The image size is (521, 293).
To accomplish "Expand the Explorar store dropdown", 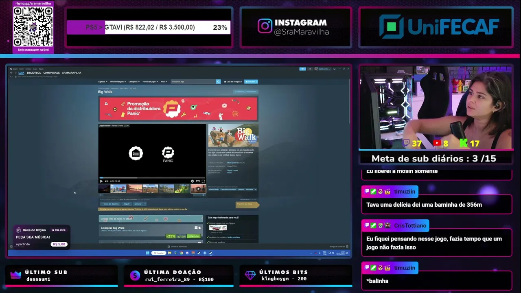I will (x=103, y=81).
